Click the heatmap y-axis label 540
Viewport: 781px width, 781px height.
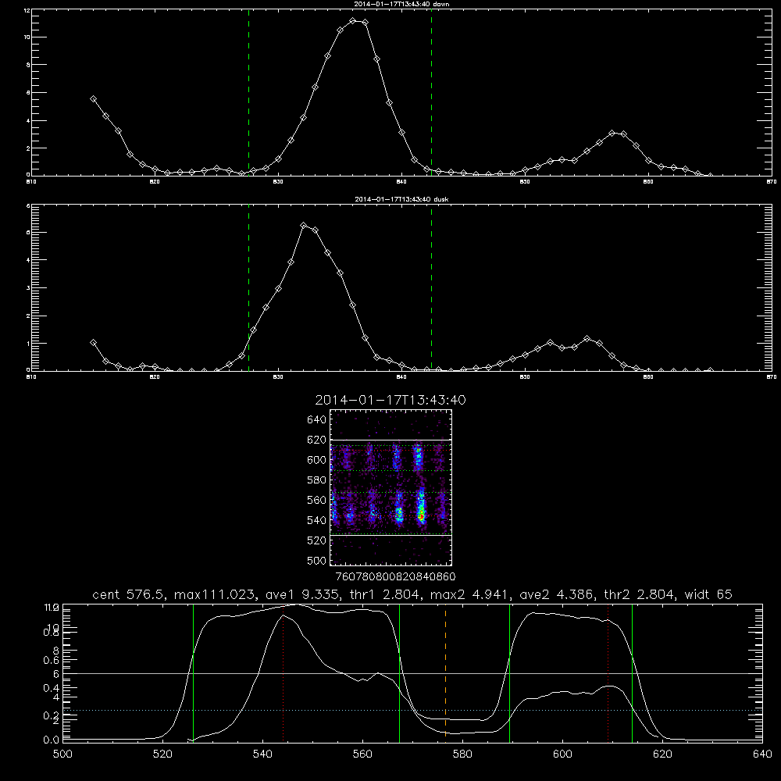click(317, 520)
